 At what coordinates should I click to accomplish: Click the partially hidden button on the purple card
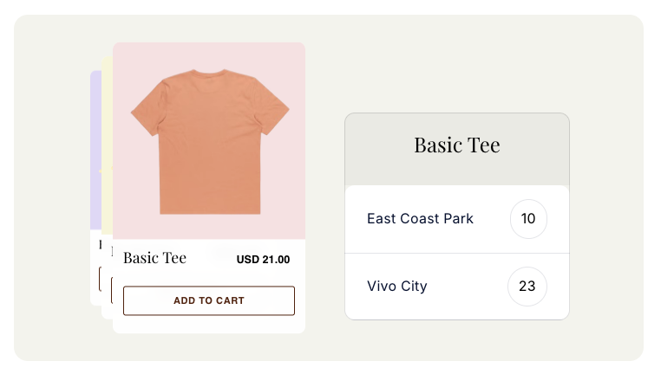click(x=100, y=279)
